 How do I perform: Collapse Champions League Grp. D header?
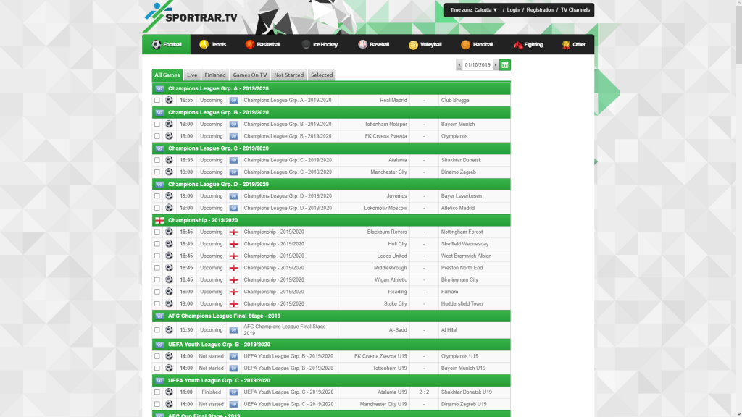(x=331, y=185)
